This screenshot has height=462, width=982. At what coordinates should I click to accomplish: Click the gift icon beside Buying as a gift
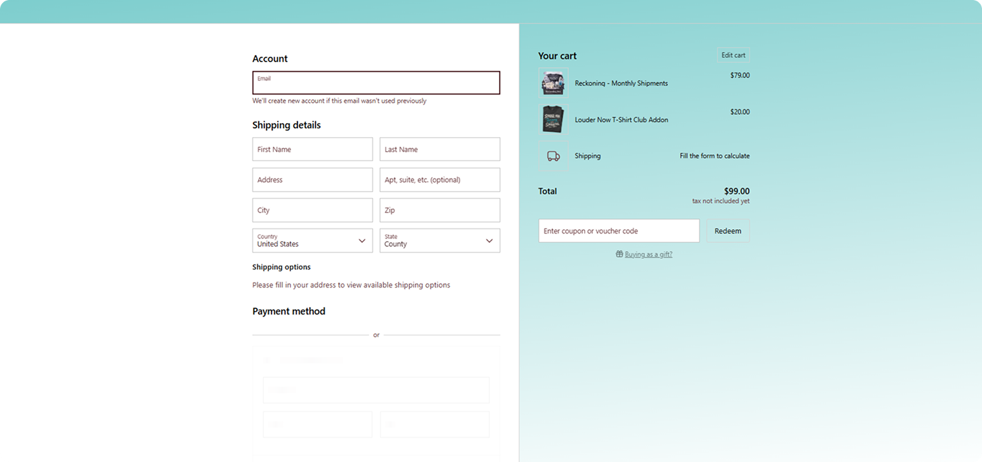tap(619, 254)
